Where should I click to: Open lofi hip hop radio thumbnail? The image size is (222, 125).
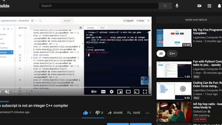[174, 112]
